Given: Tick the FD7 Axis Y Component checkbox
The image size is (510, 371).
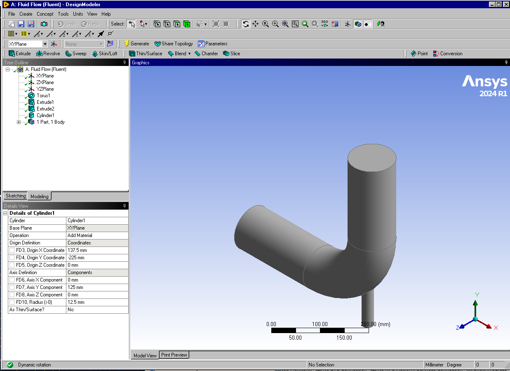Looking at the screenshot, I should pos(12,287).
